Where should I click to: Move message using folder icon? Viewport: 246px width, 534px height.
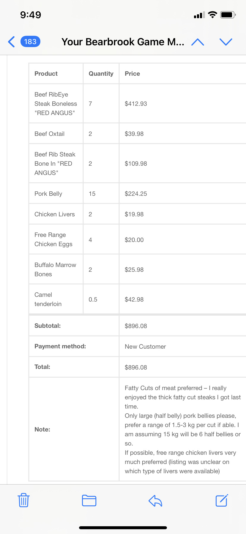coord(89,500)
